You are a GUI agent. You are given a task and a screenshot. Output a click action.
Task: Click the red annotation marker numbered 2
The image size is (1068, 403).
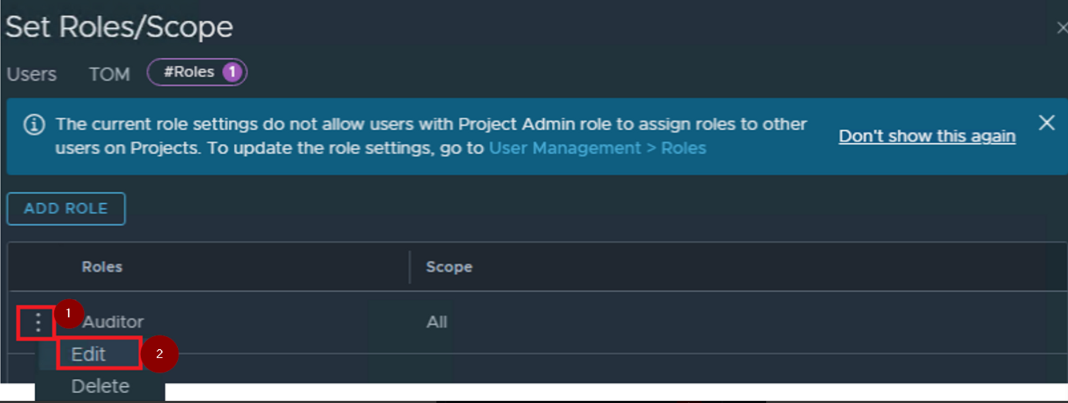159,354
